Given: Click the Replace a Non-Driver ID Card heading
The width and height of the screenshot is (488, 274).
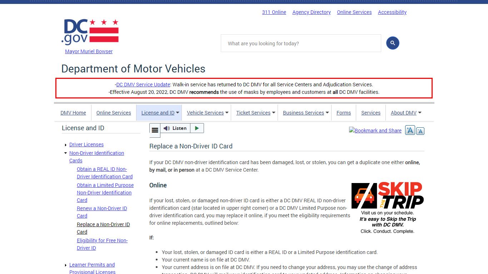Looking at the screenshot, I should tap(191, 146).
